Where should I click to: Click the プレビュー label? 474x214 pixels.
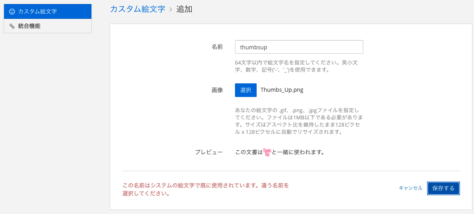pos(209,152)
